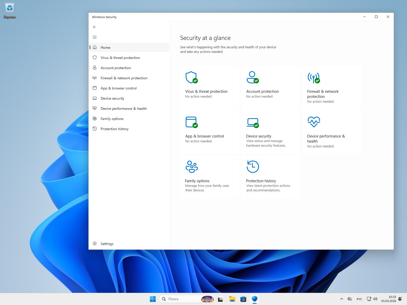Click the Protection history clock icon in sidebar

[94, 129]
